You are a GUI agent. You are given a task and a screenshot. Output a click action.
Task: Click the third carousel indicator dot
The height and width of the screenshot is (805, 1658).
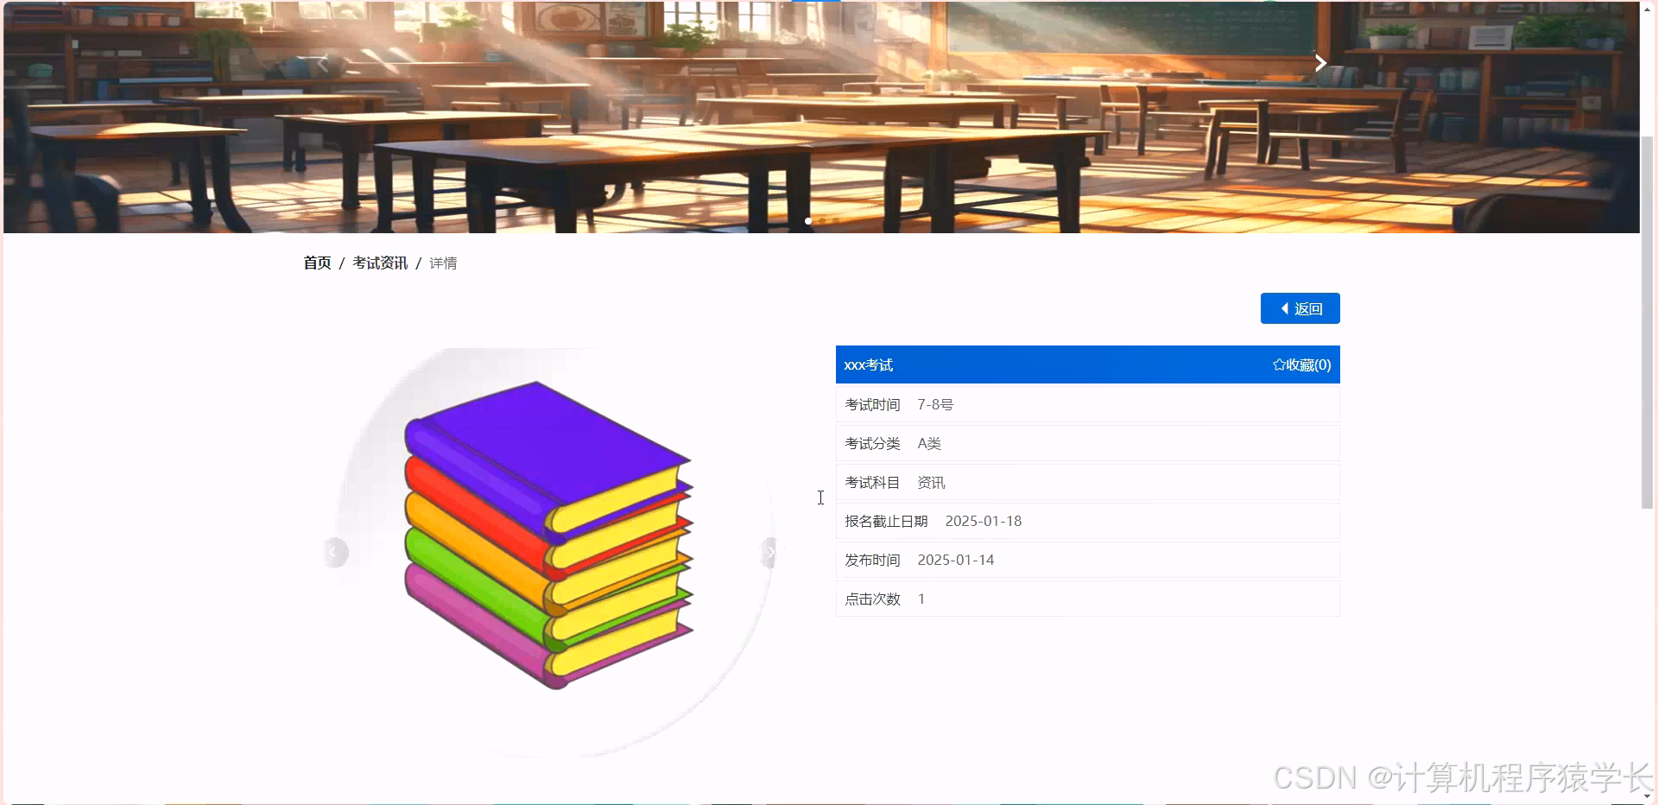(x=835, y=221)
